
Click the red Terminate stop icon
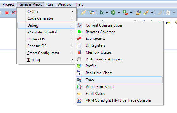pos(7,13)
